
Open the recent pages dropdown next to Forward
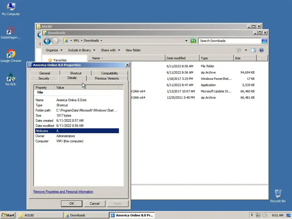(x=60, y=41)
